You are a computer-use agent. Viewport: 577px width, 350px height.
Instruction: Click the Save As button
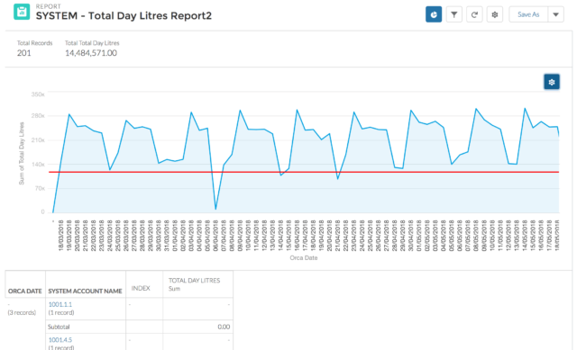[x=528, y=14]
